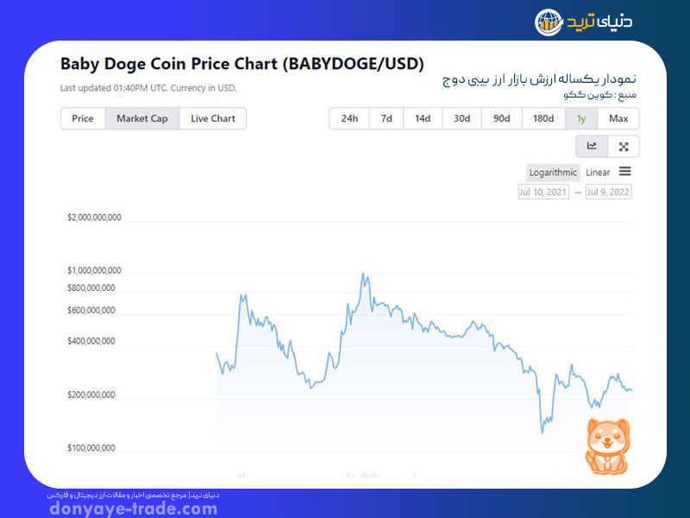Choose the 7d time range
The height and width of the screenshot is (518, 690).
(386, 118)
